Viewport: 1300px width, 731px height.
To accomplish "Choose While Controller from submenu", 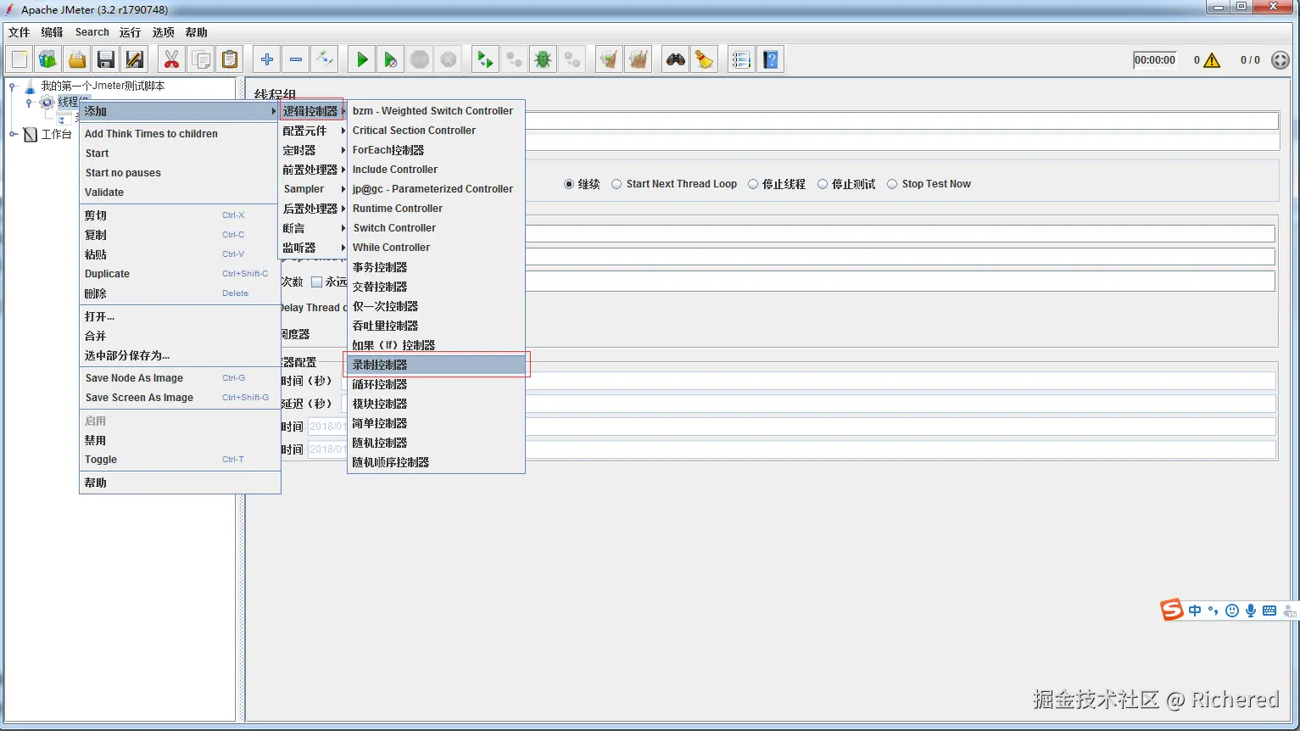I will [x=436, y=248].
